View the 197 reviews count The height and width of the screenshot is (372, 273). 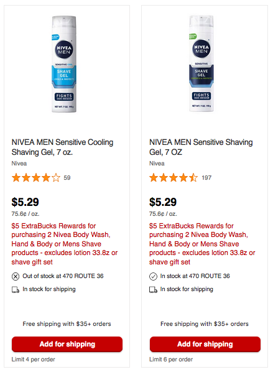(x=206, y=178)
